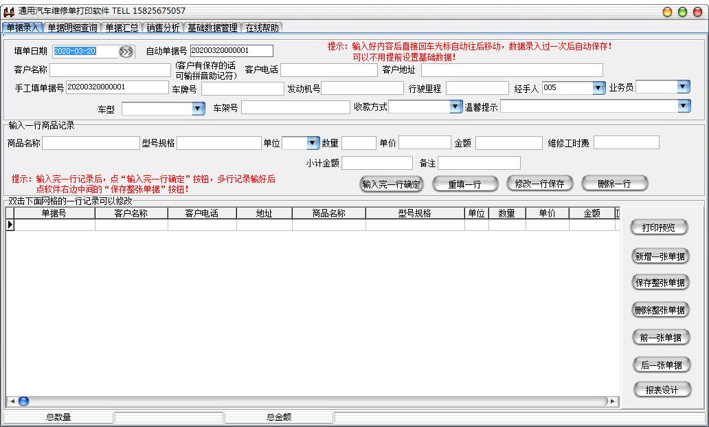The image size is (709, 427).
Task: Switch to the 单据明细查询 tab
Action: [72, 28]
